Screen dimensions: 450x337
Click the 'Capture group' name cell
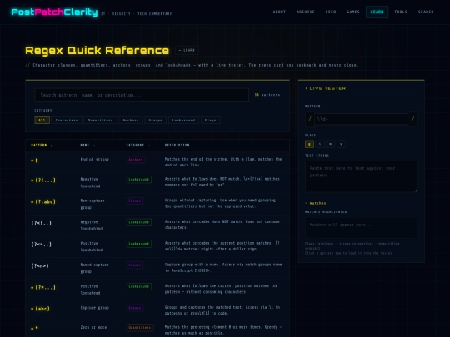95,308
